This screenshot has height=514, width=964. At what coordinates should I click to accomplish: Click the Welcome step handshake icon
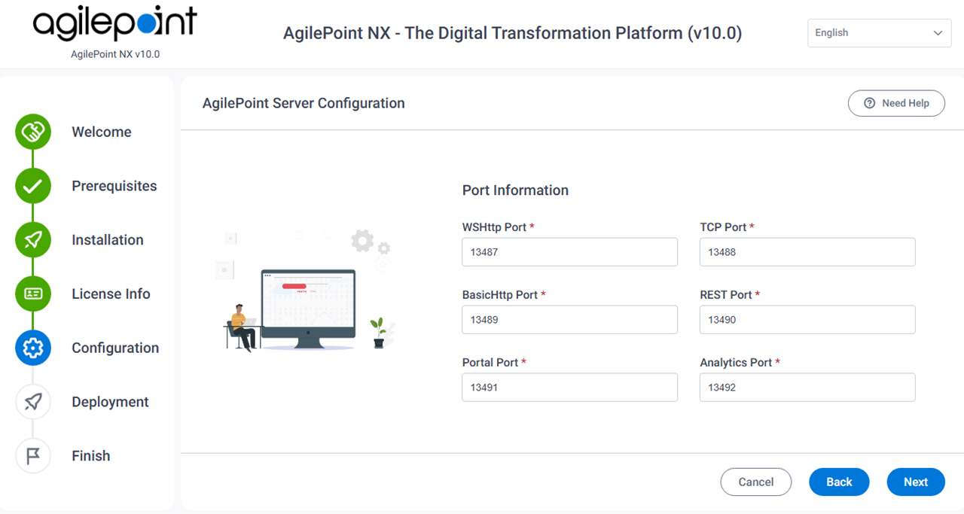coord(33,132)
